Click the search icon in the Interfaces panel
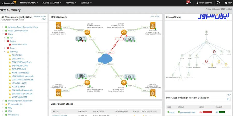Viewport: 233px width, 116px height. tap(228, 99)
